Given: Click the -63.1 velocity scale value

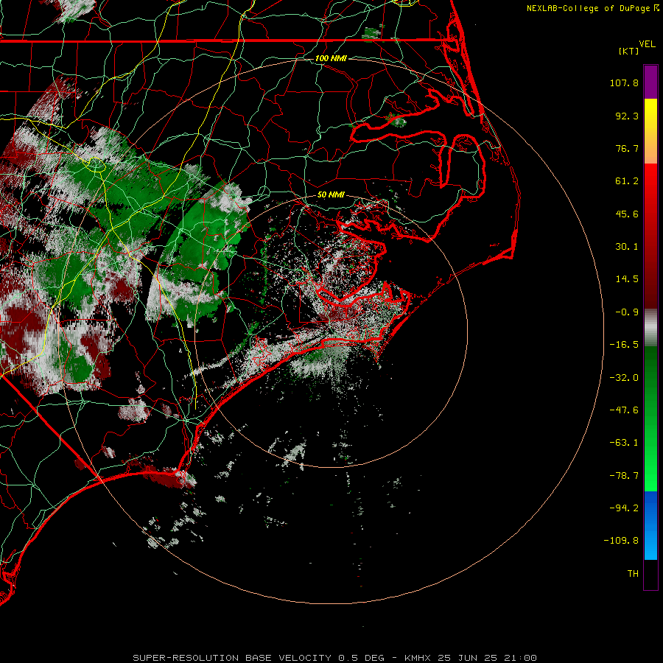Looking at the screenshot, I should (x=624, y=443).
